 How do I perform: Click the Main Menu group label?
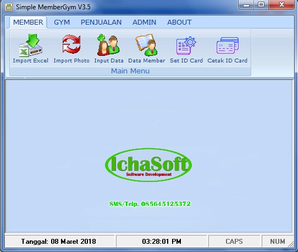pos(130,71)
